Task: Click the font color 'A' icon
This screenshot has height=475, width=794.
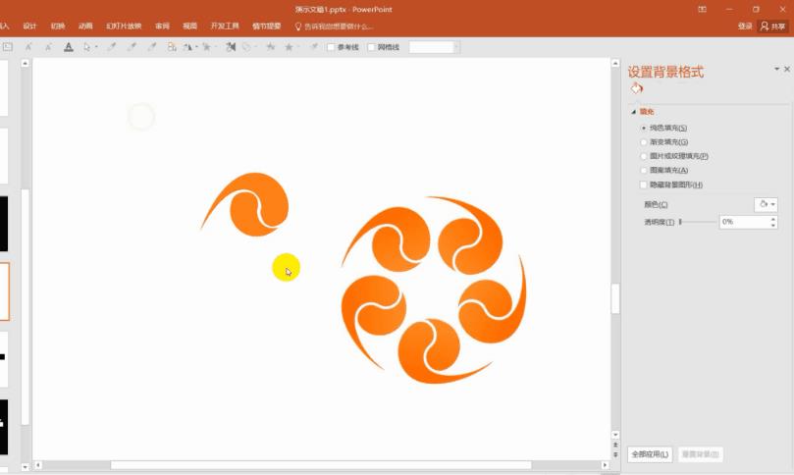Action: coord(68,46)
